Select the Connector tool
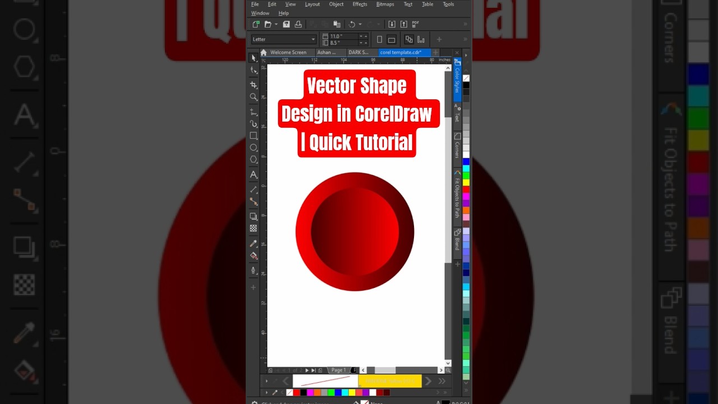718x404 pixels. [x=254, y=201]
